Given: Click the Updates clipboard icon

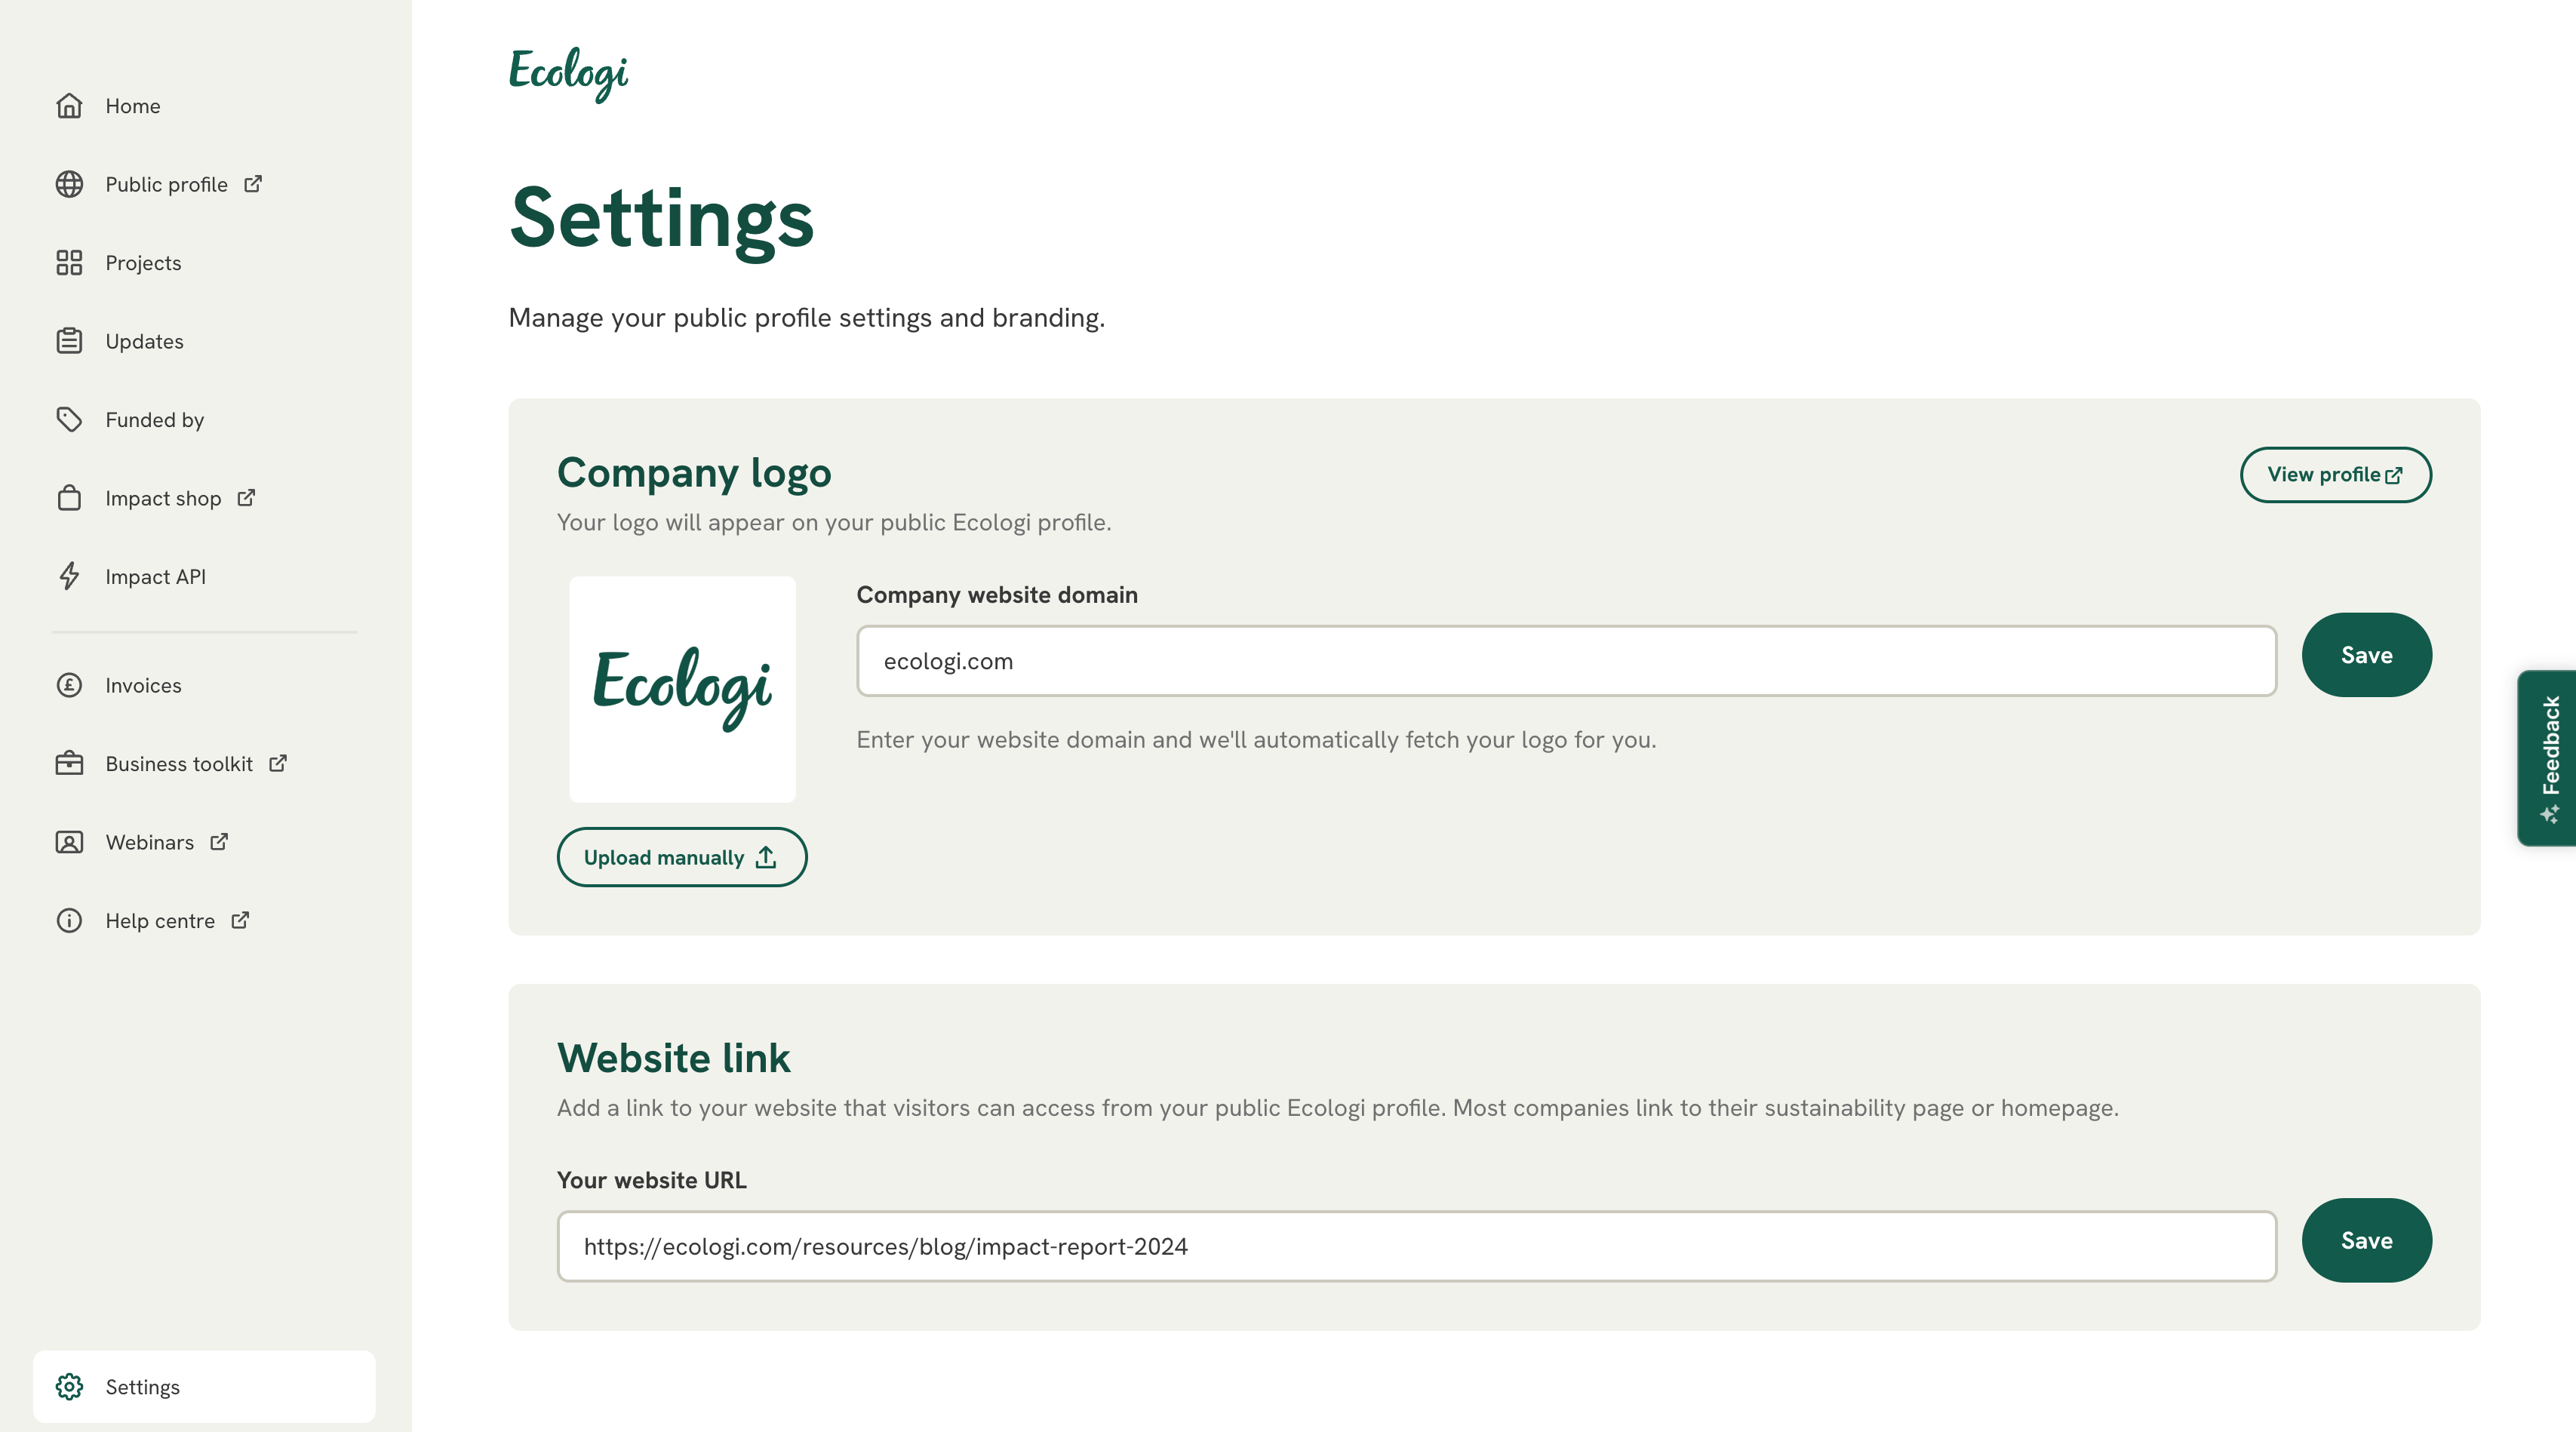Looking at the screenshot, I should pos(69,341).
